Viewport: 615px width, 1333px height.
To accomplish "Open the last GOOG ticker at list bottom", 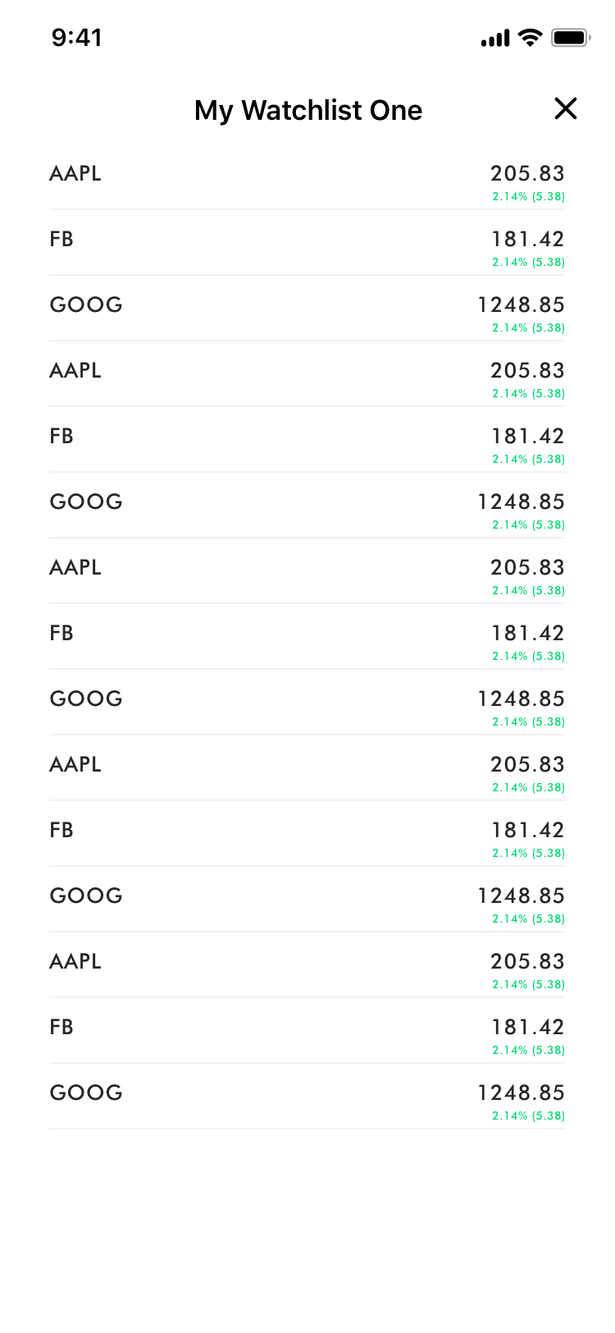I will click(x=86, y=1093).
